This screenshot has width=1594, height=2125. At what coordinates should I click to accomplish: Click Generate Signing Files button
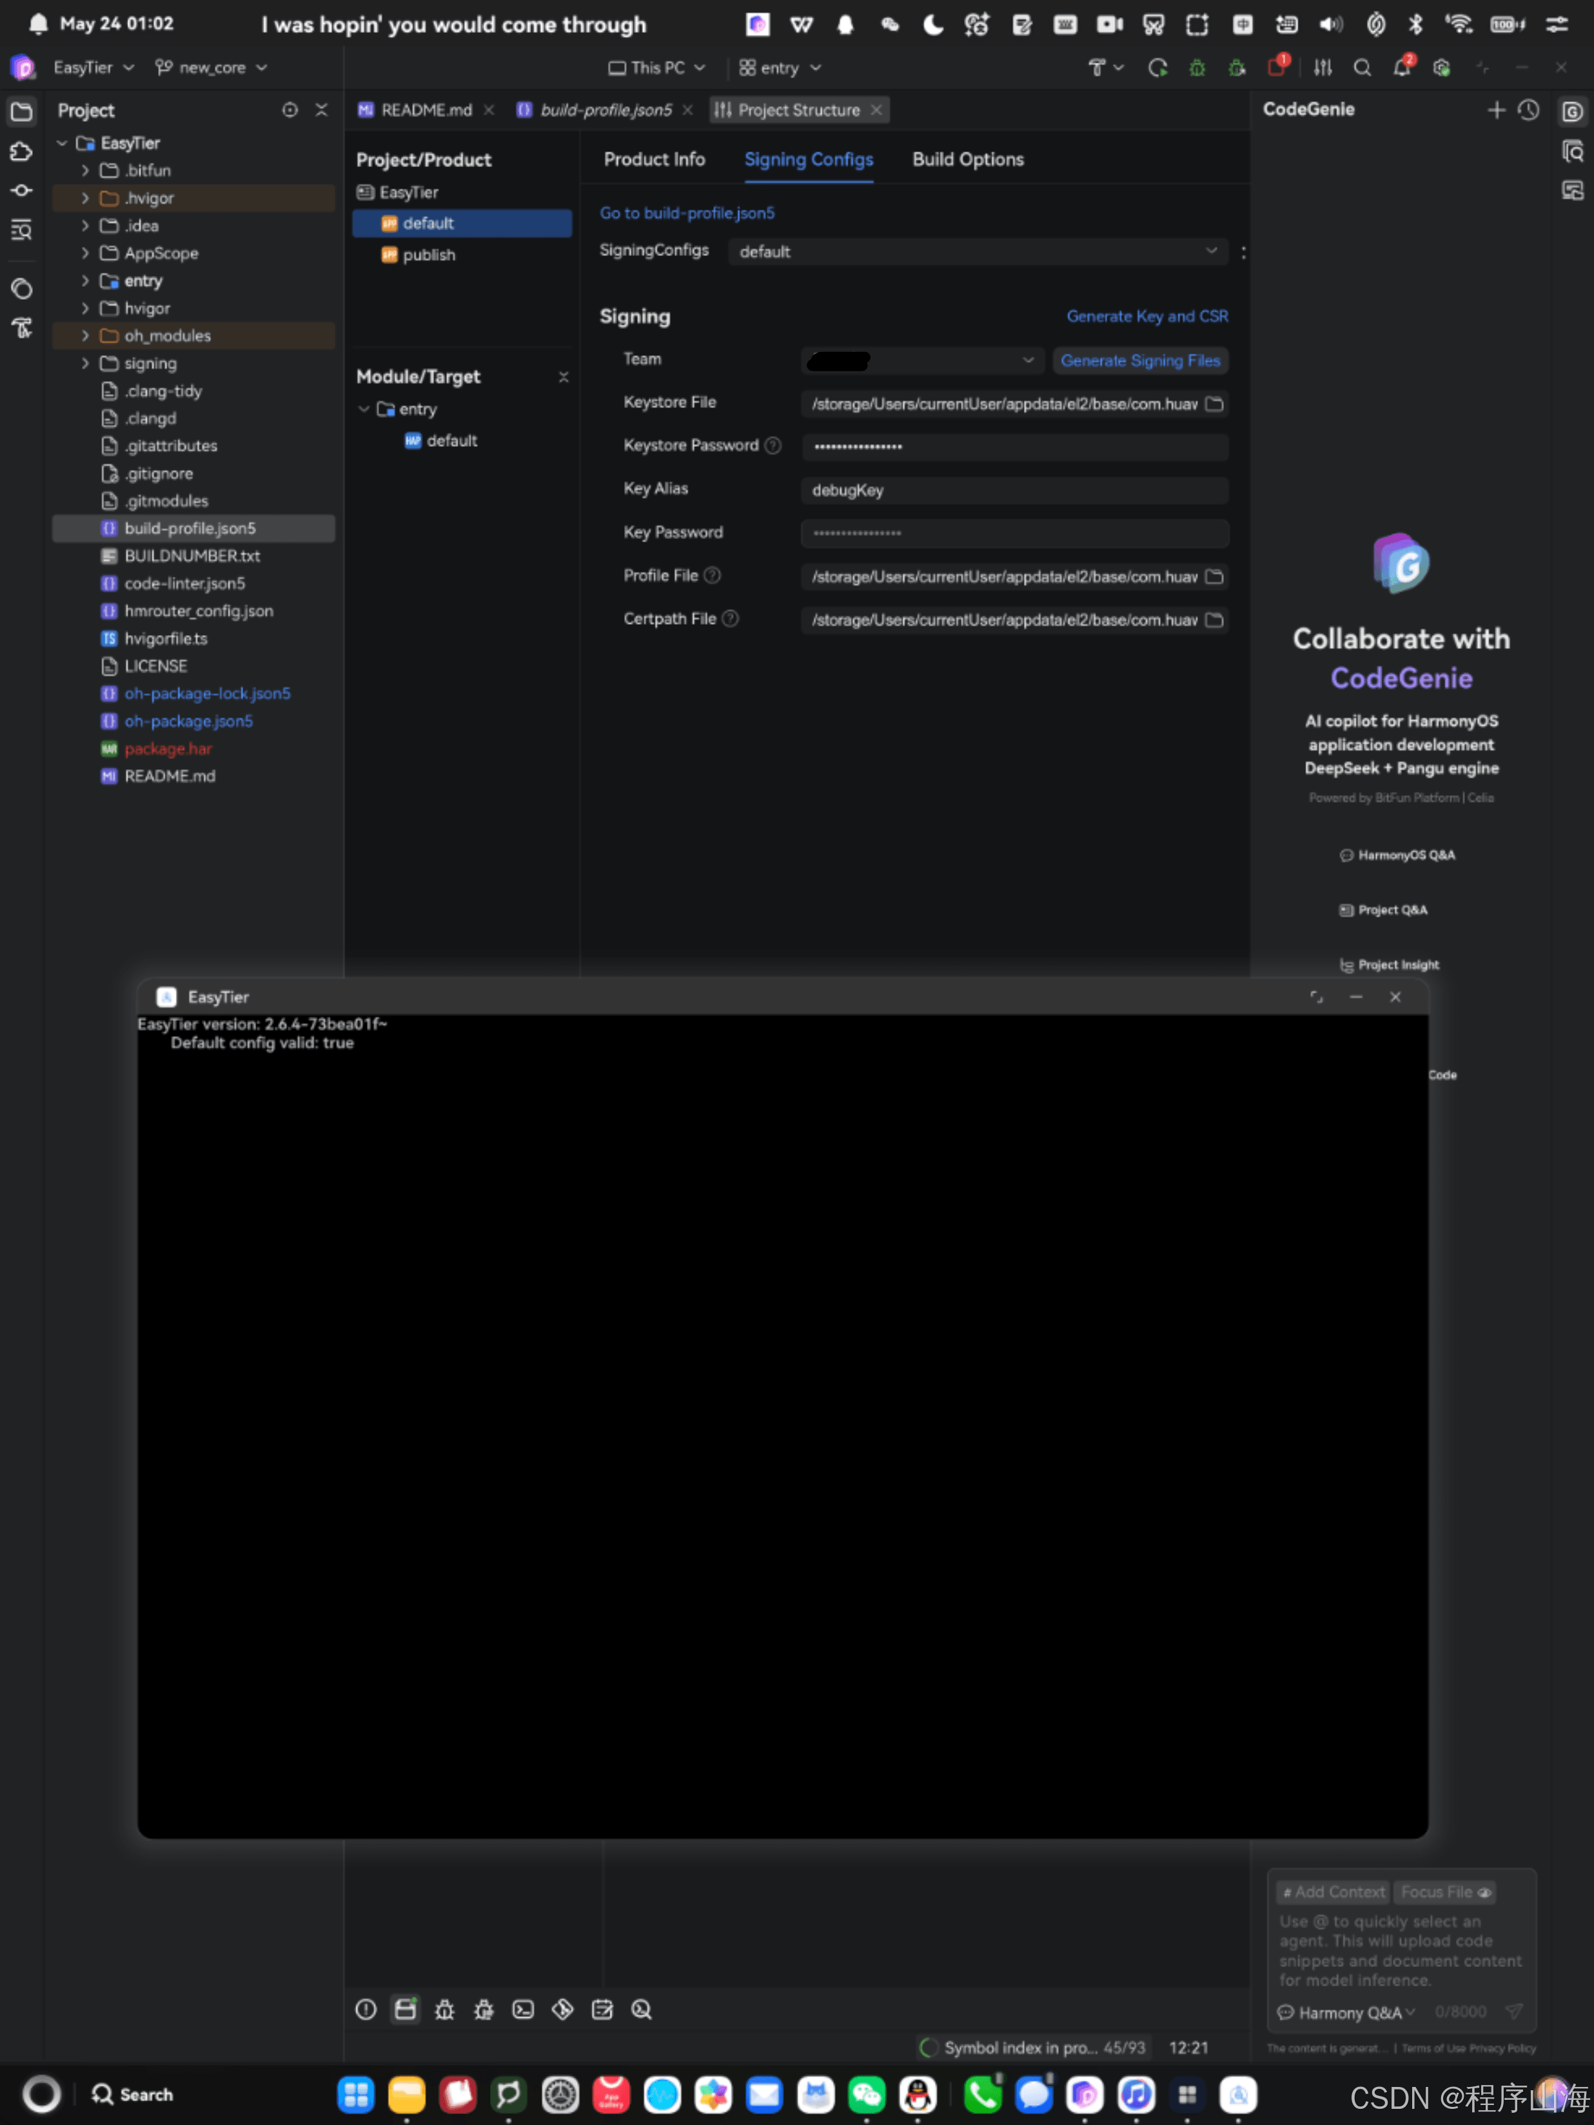(1141, 360)
